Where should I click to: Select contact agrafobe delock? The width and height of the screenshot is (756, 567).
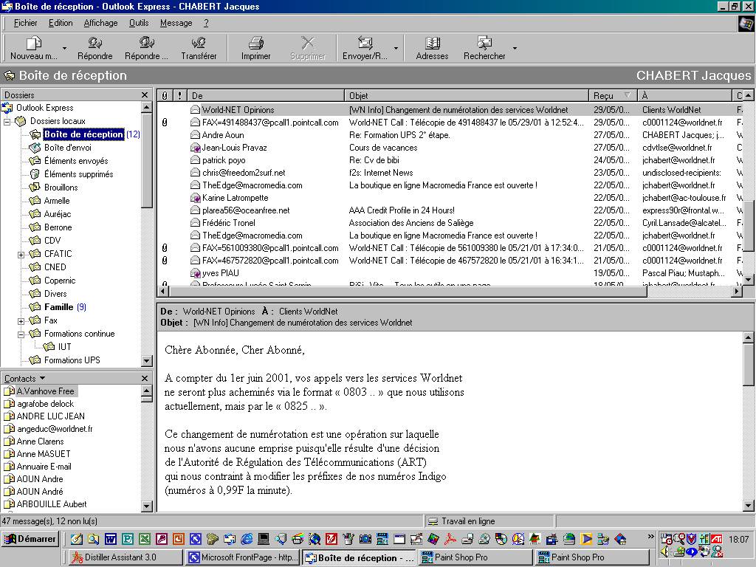[x=45, y=404]
